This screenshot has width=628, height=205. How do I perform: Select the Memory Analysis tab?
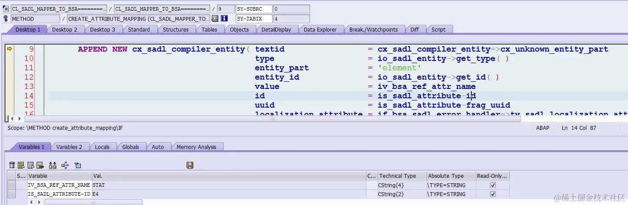[196, 147]
